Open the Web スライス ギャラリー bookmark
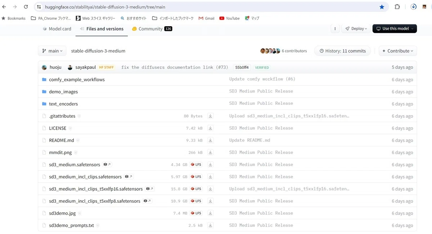This screenshot has width=432, height=234. click(x=95, y=18)
